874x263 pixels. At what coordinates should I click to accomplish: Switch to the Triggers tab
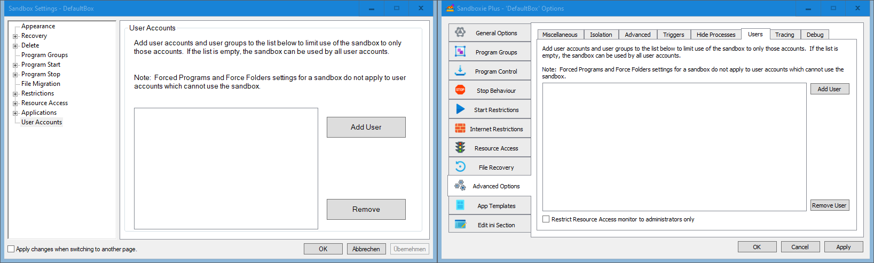click(x=673, y=35)
